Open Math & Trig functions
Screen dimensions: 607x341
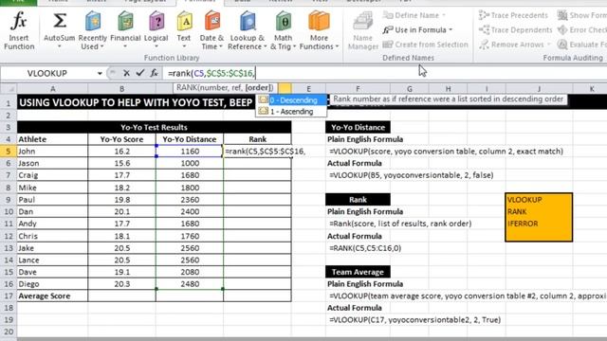click(283, 31)
